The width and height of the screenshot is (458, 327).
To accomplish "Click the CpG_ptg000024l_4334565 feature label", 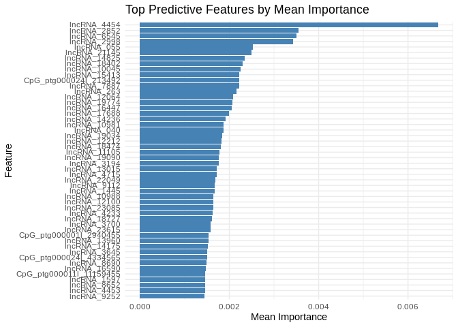I will (x=70, y=258).
